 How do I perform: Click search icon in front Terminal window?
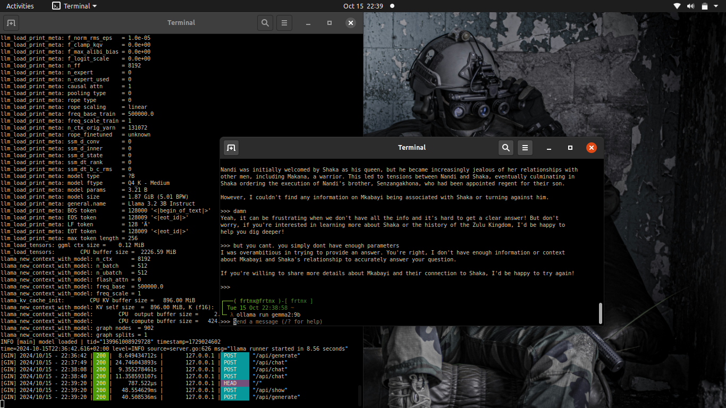click(506, 148)
